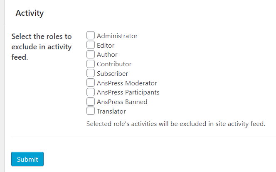Viewport: 276px width, 172px height.
Task: Click the AnsPress Moderator label text
Action: [127, 83]
